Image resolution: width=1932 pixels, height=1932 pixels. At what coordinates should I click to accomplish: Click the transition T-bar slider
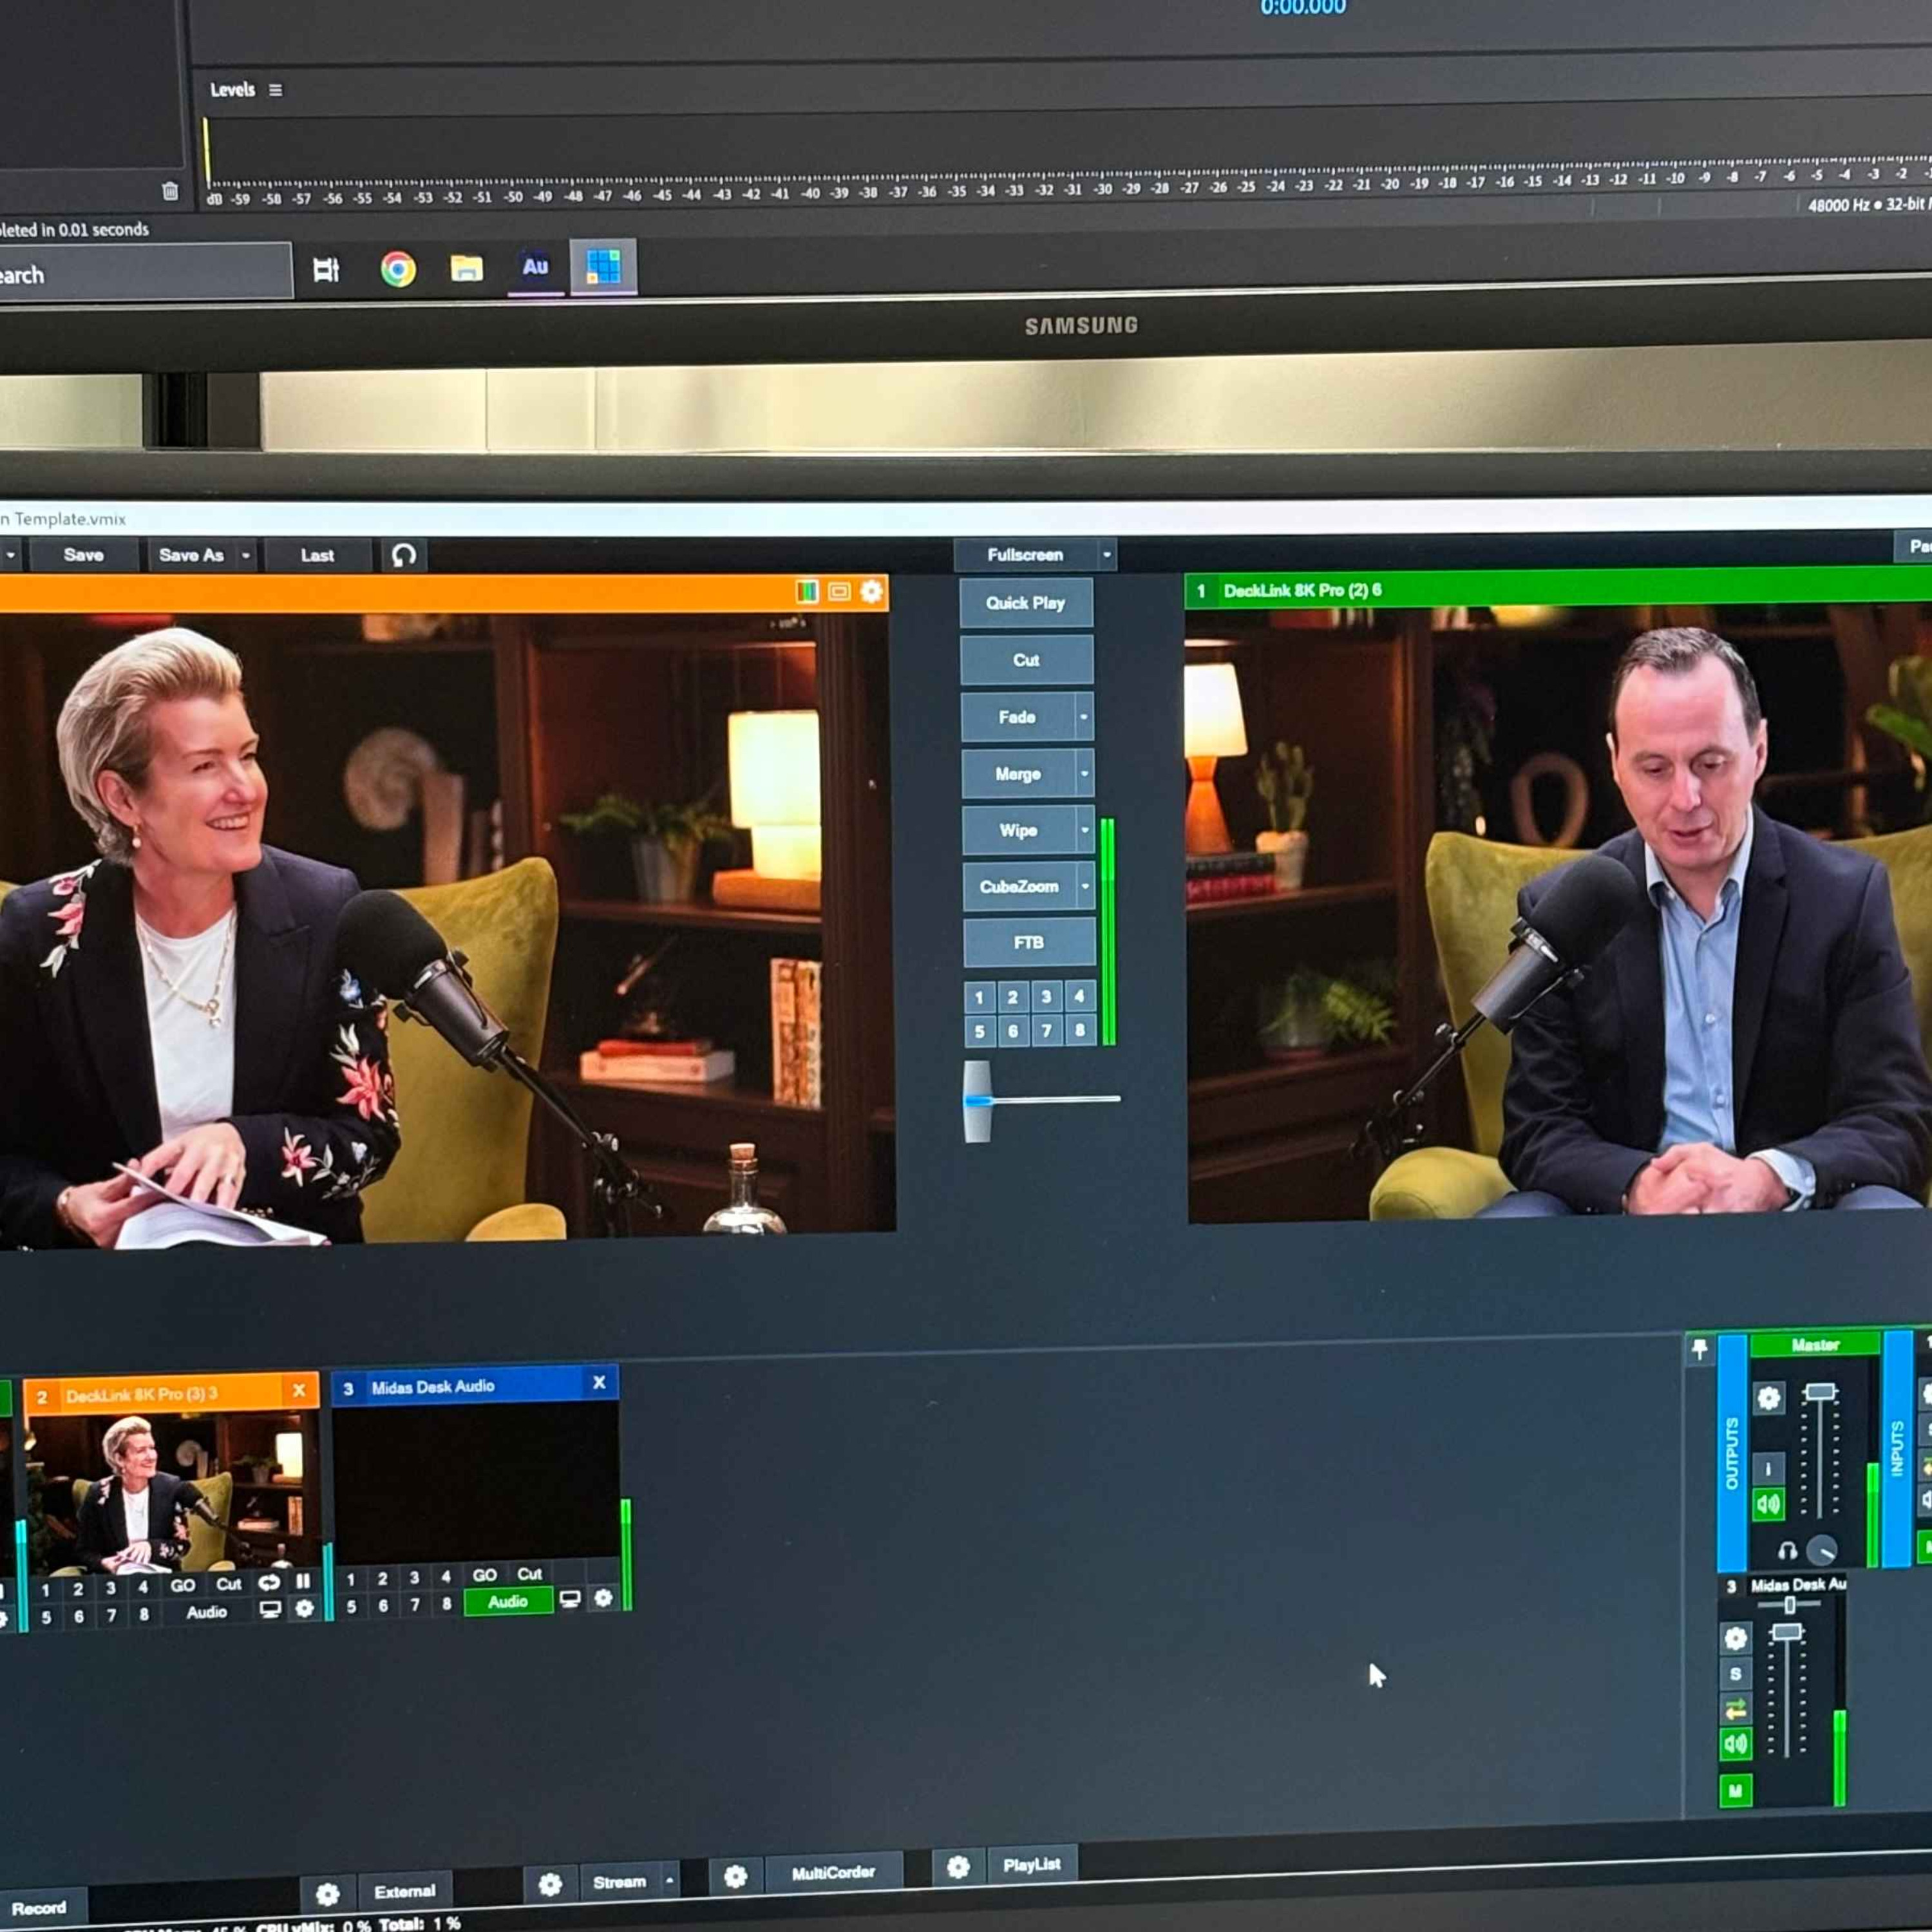977,1100
